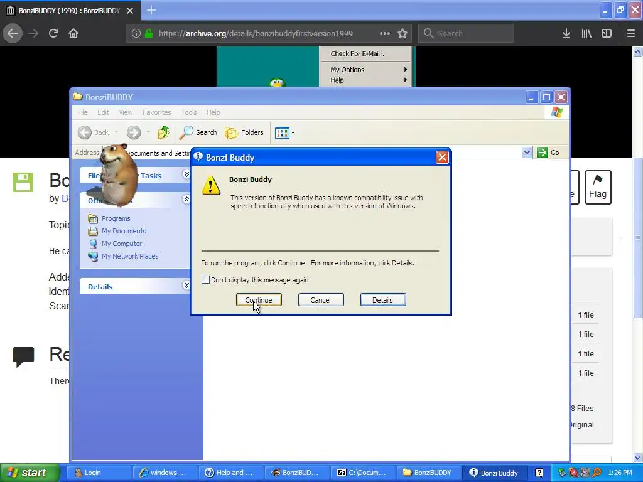Click system clock 1:26 PM
Image resolution: width=643 pixels, height=482 pixels.
(620, 473)
